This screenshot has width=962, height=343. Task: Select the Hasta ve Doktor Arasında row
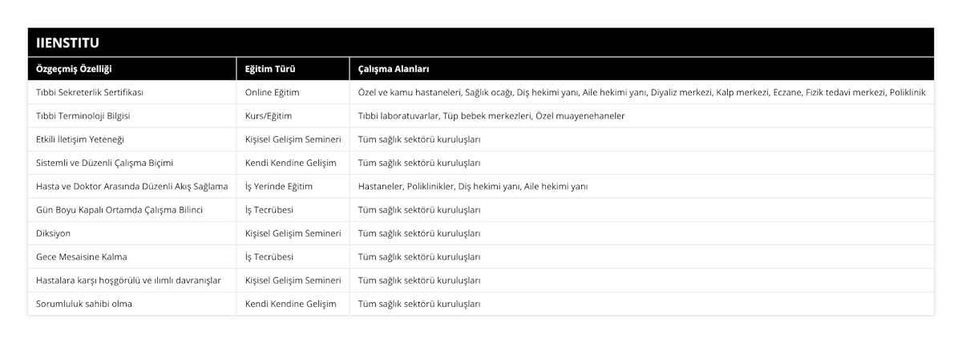(132, 186)
